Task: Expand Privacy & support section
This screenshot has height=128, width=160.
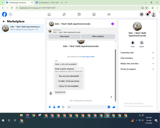Action: pyautogui.click(x=137, y=69)
